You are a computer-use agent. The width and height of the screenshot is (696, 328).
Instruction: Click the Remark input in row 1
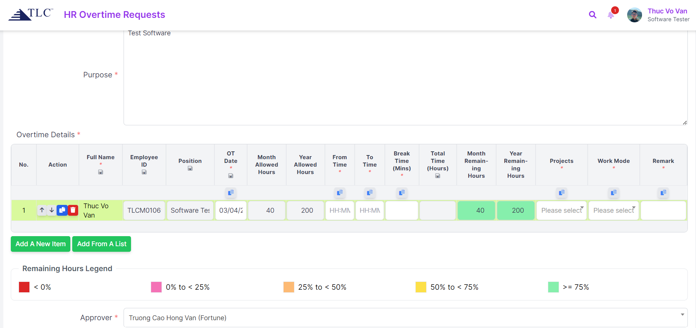pyautogui.click(x=663, y=210)
